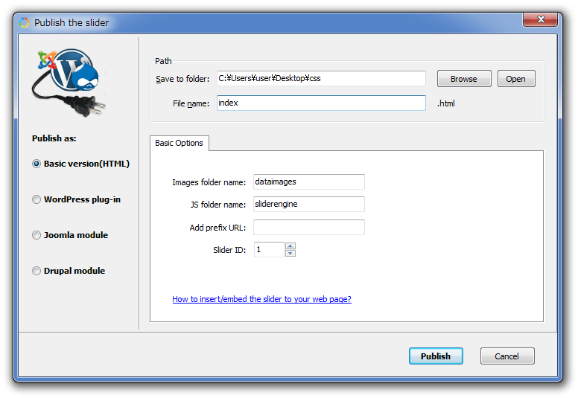This screenshot has height=398, width=578.
Task: Click the CMS plug-in logo image
Action: point(69,83)
